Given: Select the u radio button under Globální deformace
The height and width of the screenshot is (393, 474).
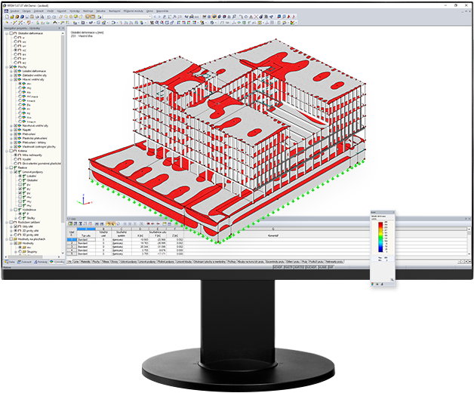Looking at the screenshot, I should [x=15, y=38].
